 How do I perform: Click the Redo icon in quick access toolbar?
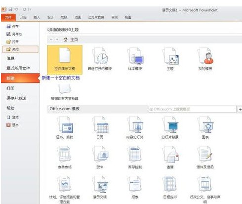point(25,9)
